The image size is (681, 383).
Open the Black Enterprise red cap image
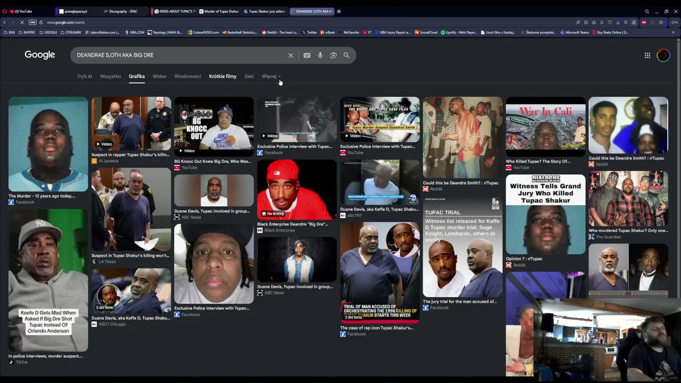[x=297, y=189]
